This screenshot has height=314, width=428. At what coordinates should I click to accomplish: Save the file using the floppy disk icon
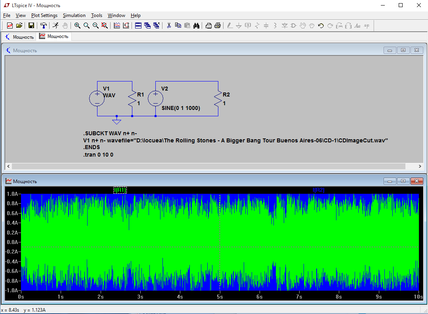coord(31,26)
